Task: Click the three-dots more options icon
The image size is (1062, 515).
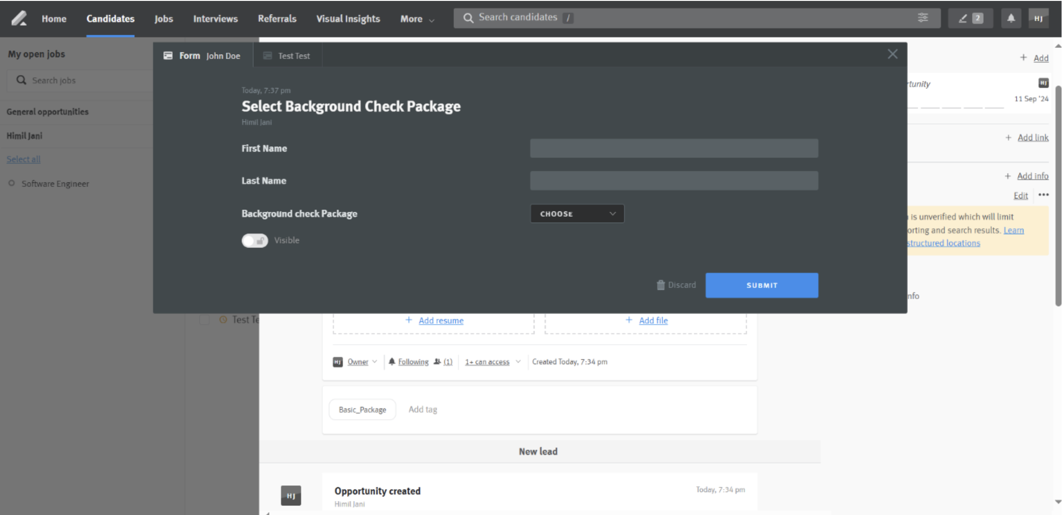Action: (x=1043, y=195)
